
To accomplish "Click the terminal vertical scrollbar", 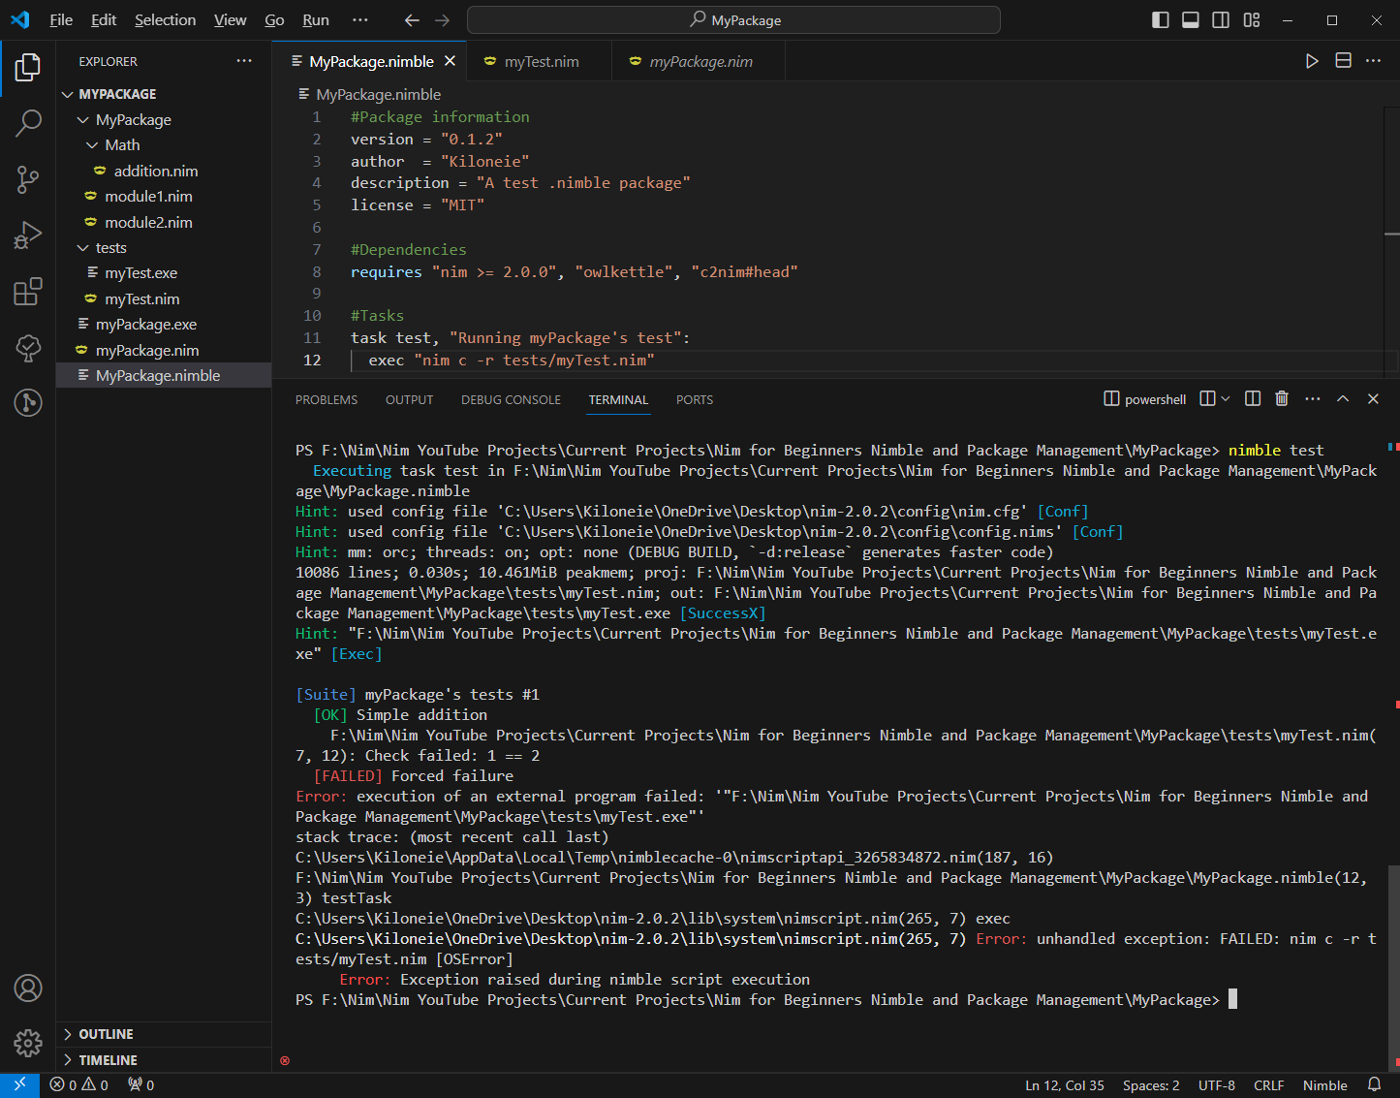I will click(x=1393, y=967).
